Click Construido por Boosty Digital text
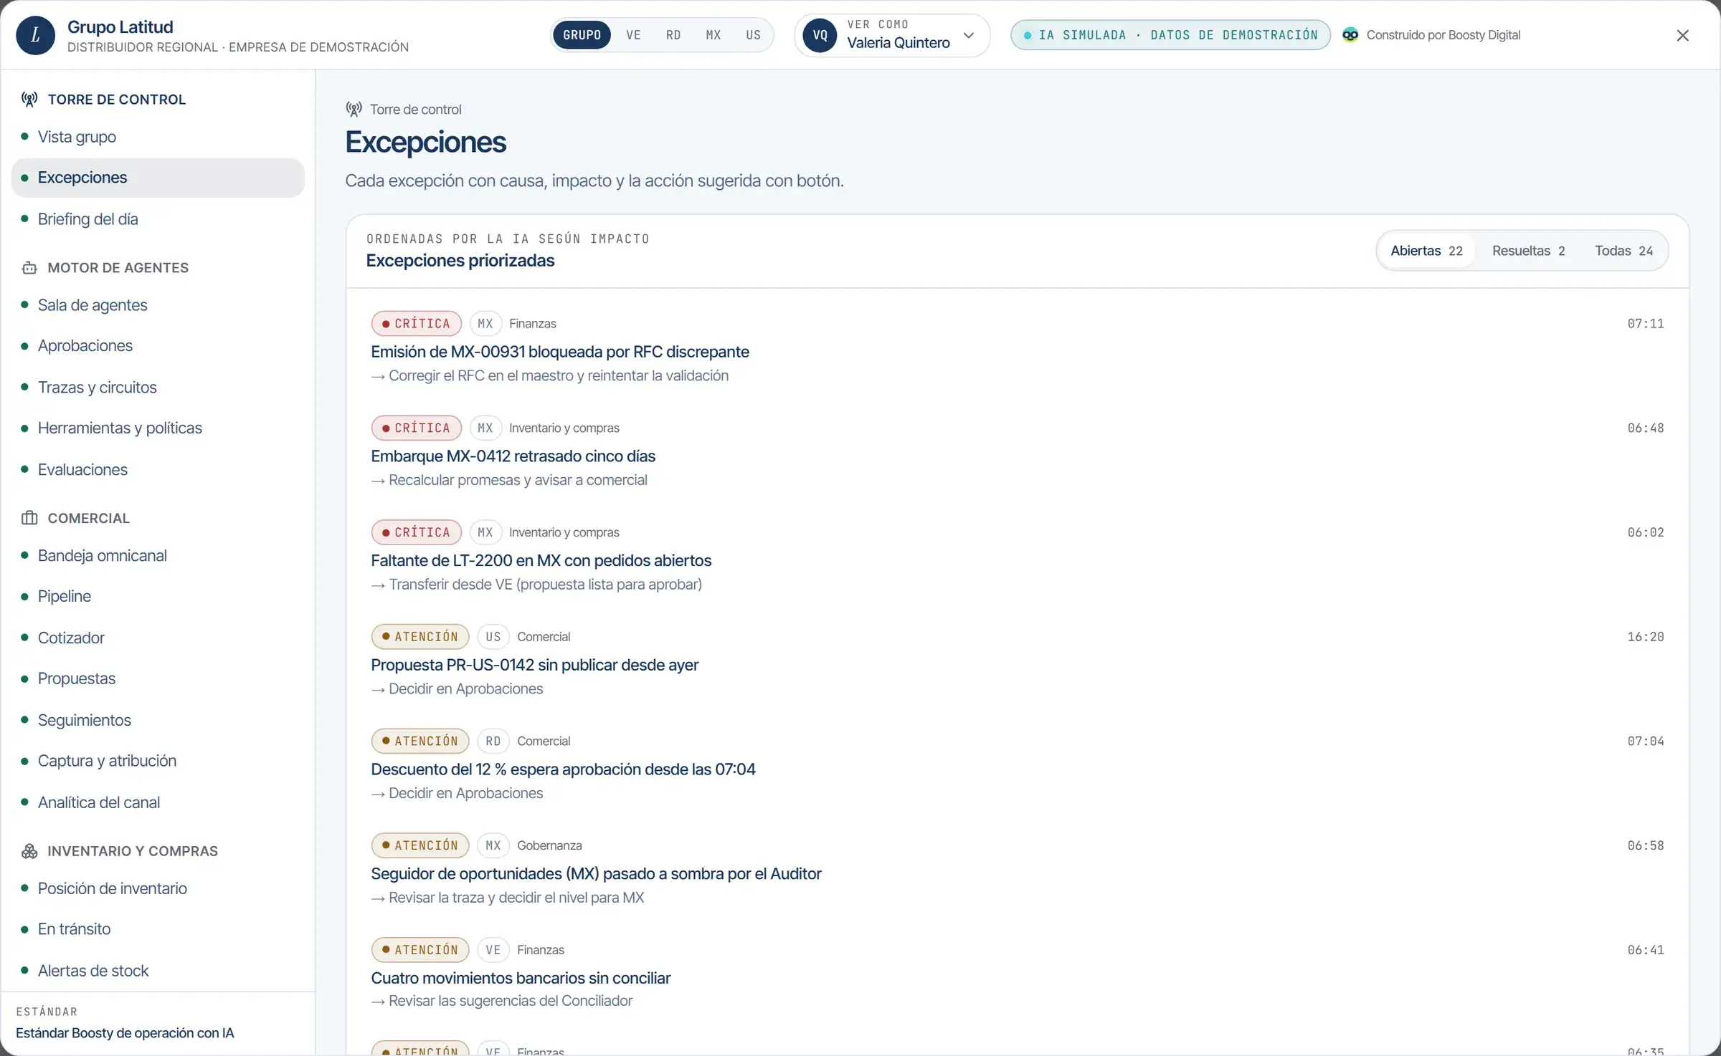 (x=1443, y=35)
